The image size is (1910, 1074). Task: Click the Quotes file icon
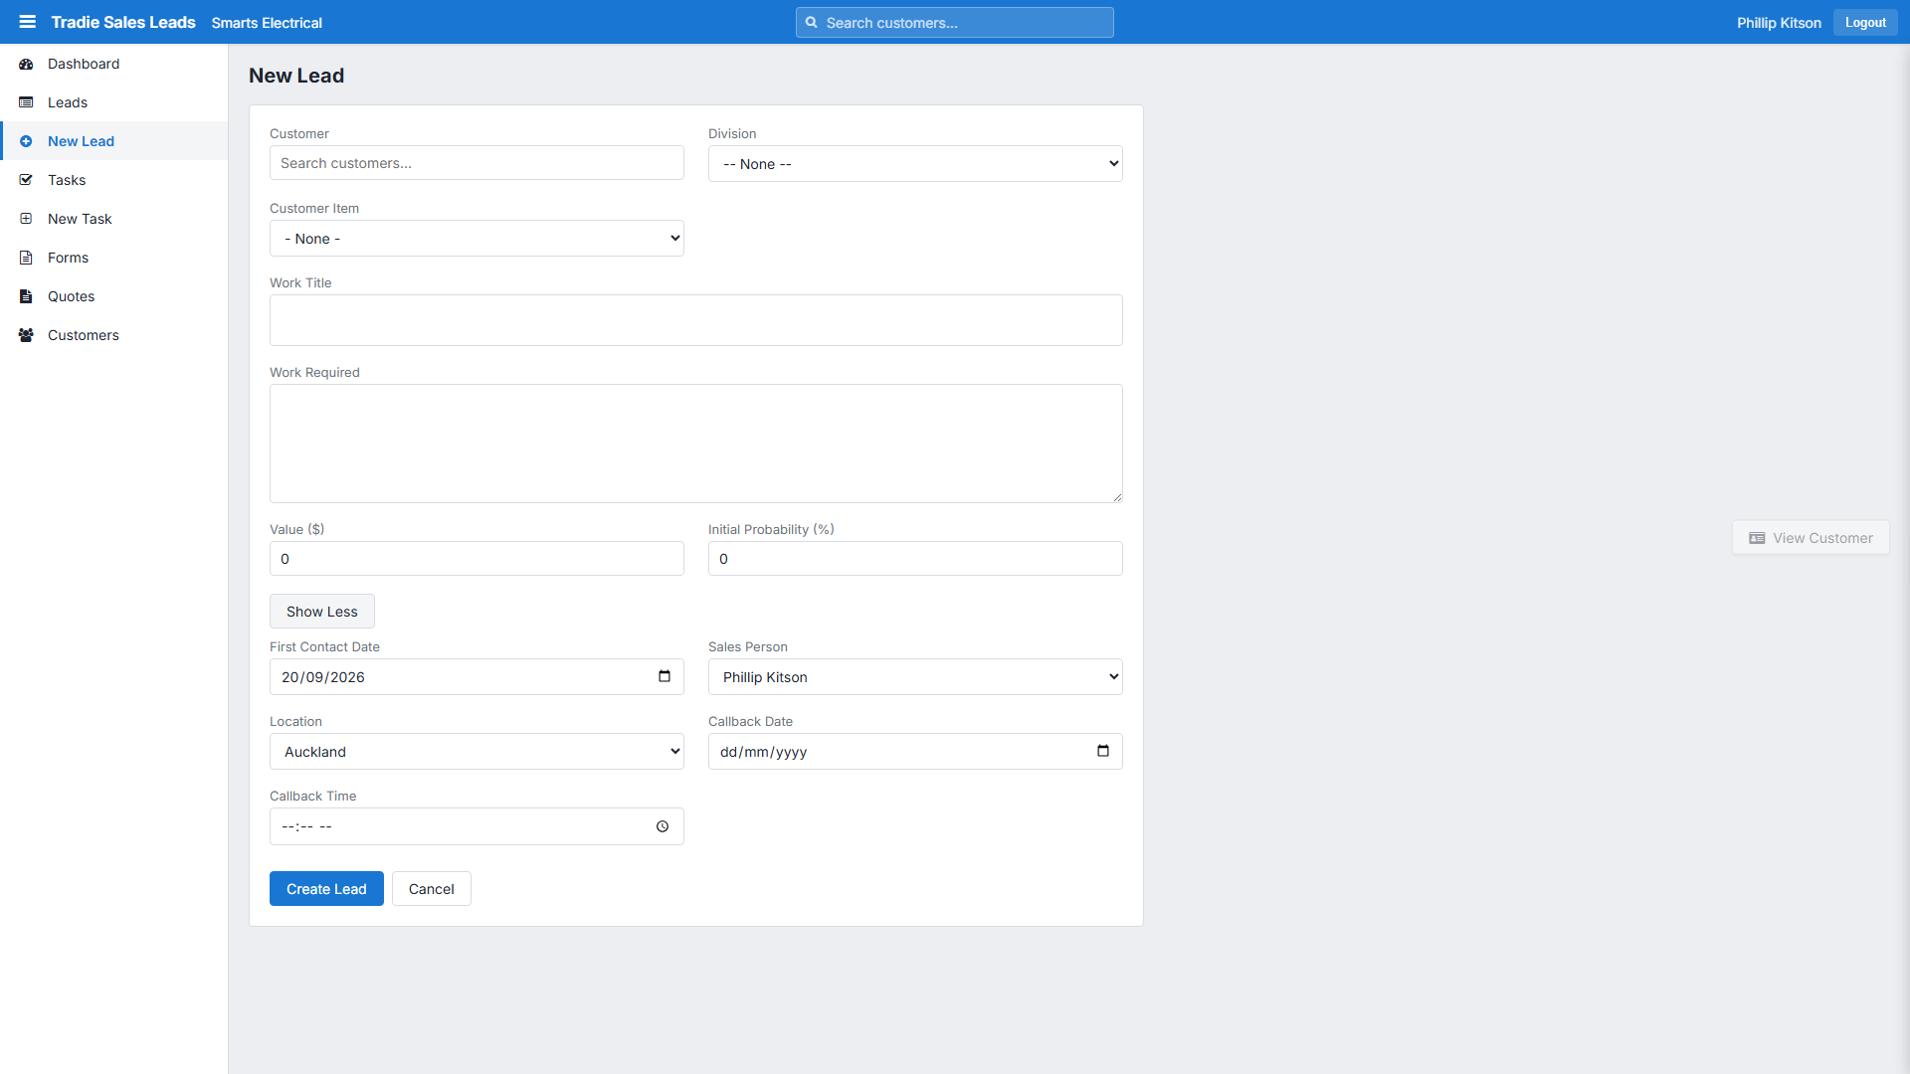pos(26,296)
